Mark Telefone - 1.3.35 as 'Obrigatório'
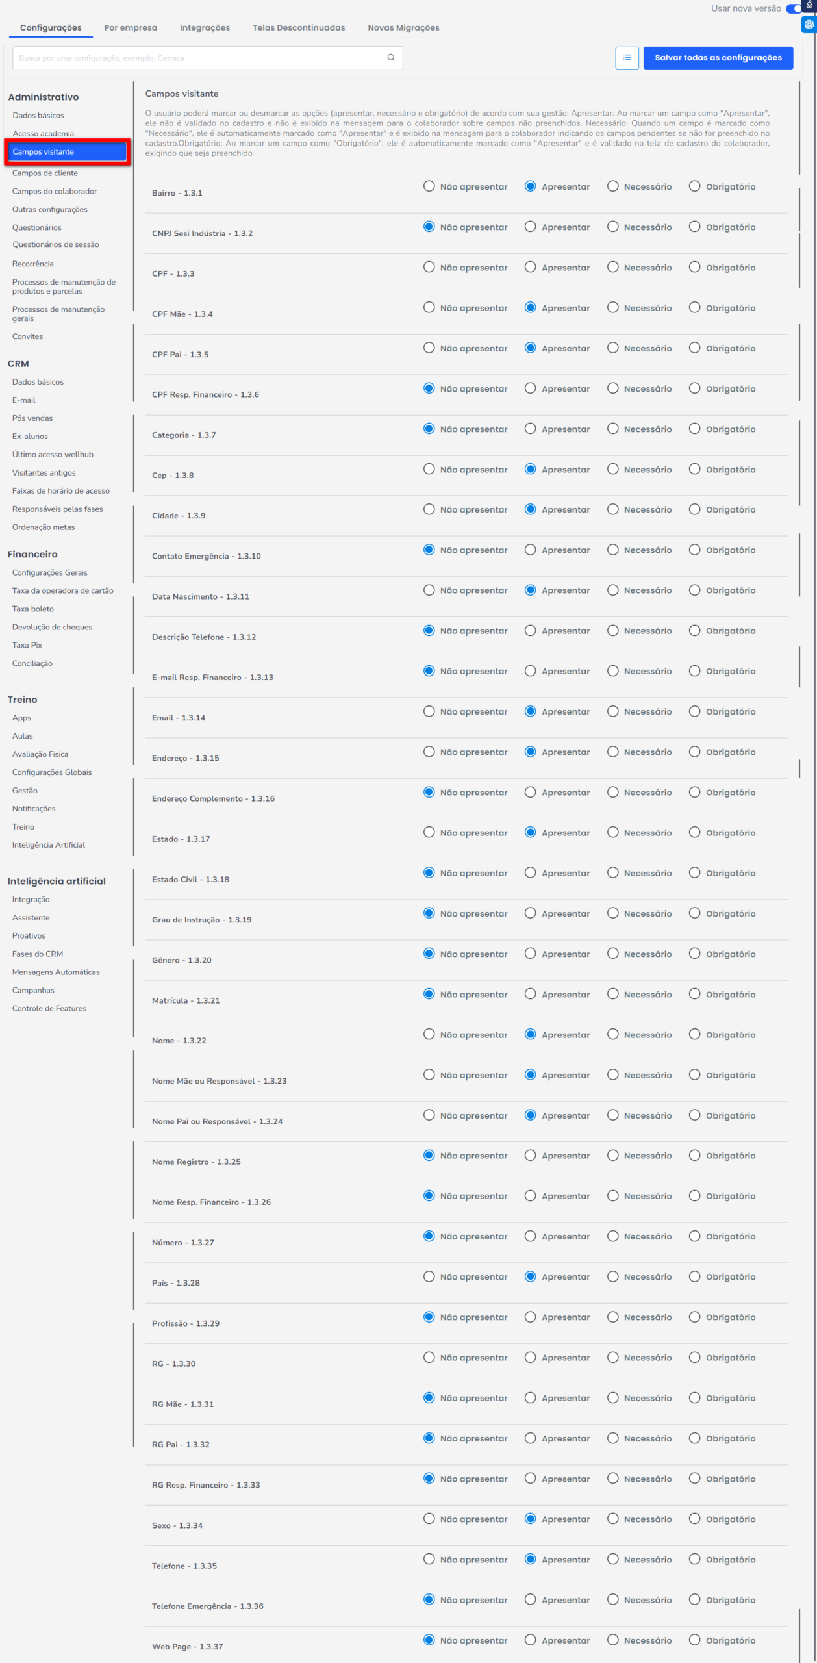817x1663 pixels. 694,1559
